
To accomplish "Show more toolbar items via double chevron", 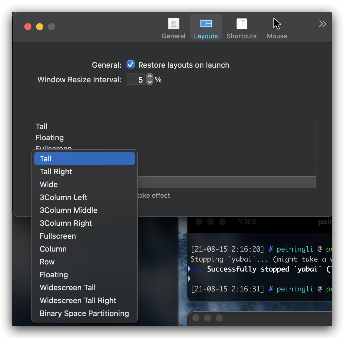I will pyautogui.click(x=323, y=24).
